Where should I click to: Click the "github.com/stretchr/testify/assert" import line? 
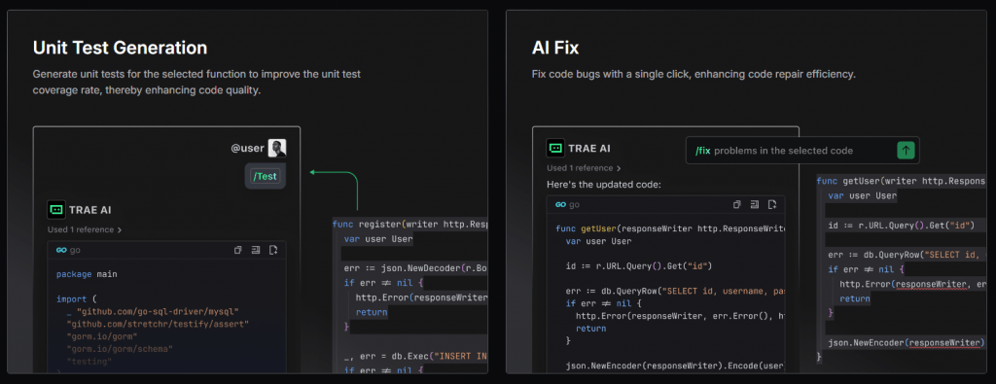[x=158, y=324]
